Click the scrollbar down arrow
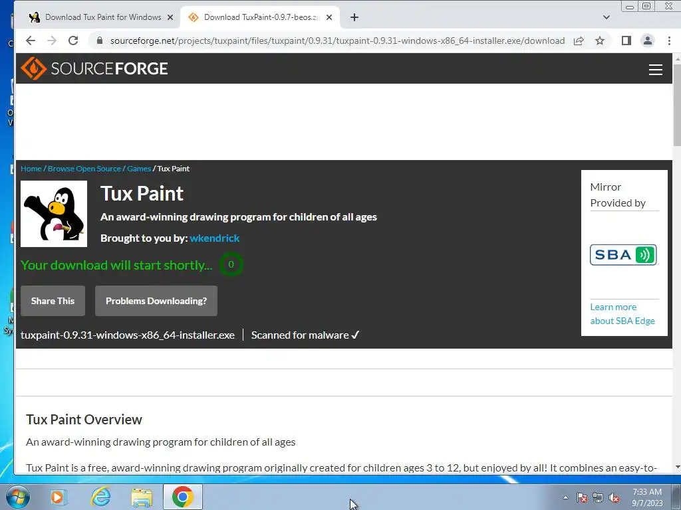Image resolution: width=681 pixels, height=510 pixels. pos(677,467)
